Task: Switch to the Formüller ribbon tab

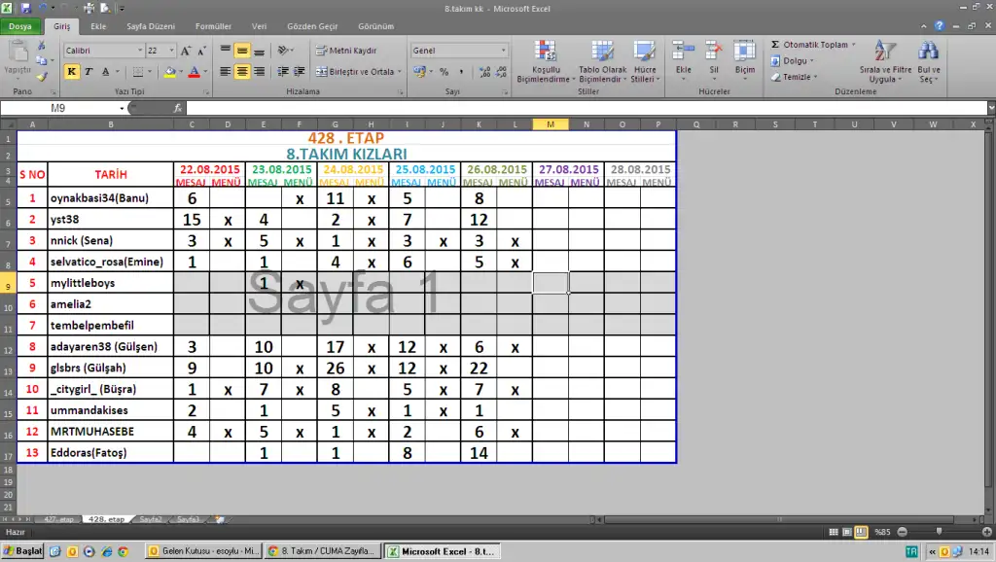Action: pyautogui.click(x=213, y=26)
